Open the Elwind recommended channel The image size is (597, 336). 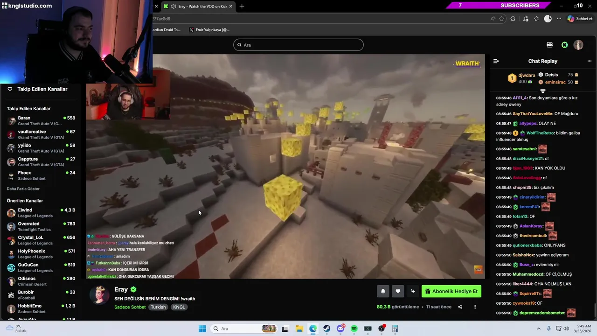(41, 213)
